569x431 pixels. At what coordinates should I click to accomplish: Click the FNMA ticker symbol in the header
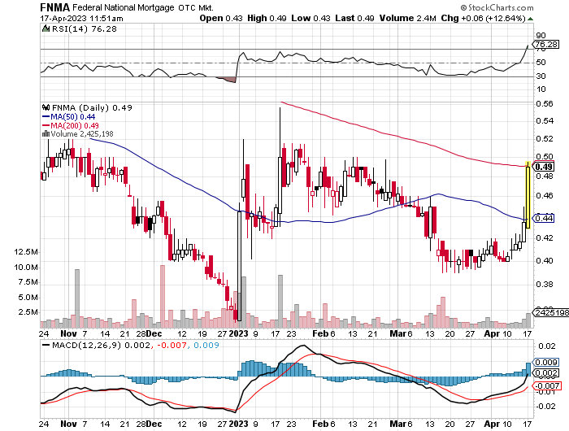[x=54, y=7]
